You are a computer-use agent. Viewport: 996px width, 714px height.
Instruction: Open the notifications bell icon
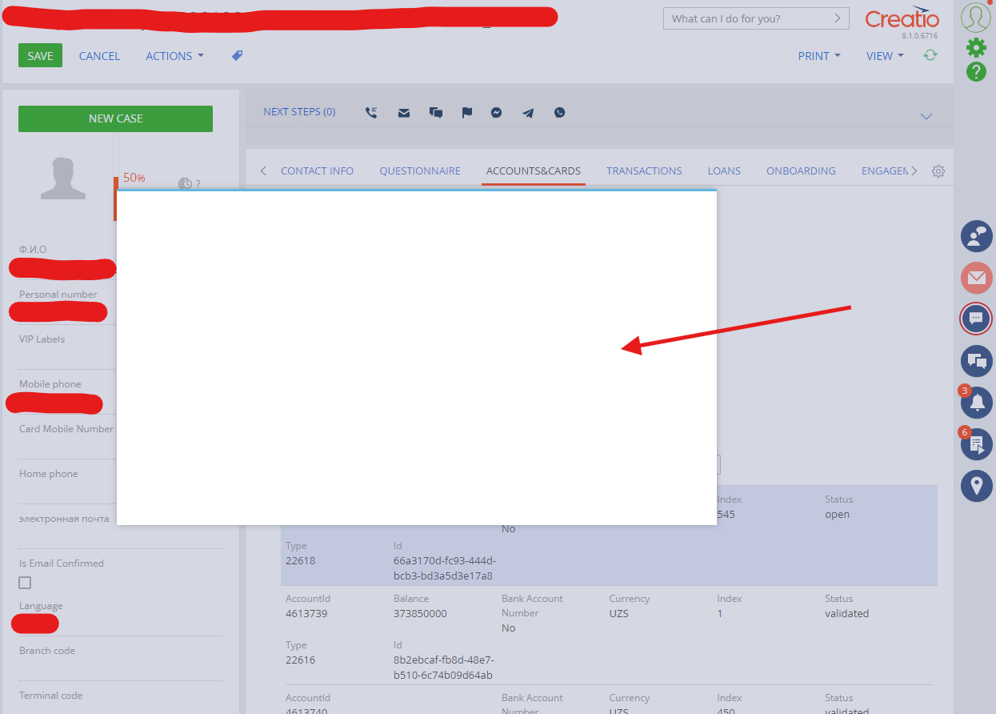click(x=976, y=402)
